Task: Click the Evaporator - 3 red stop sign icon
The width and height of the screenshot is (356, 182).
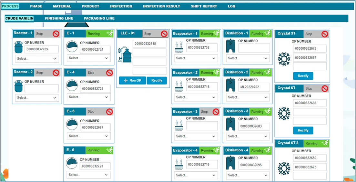Action: point(216,112)
